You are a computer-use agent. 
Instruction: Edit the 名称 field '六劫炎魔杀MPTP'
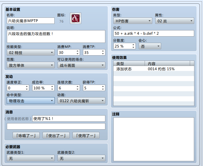[x=31, y=21]
